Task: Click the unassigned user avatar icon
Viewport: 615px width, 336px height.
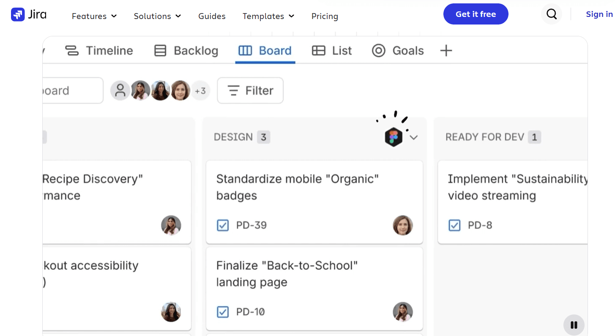Action: pos(120,90)
